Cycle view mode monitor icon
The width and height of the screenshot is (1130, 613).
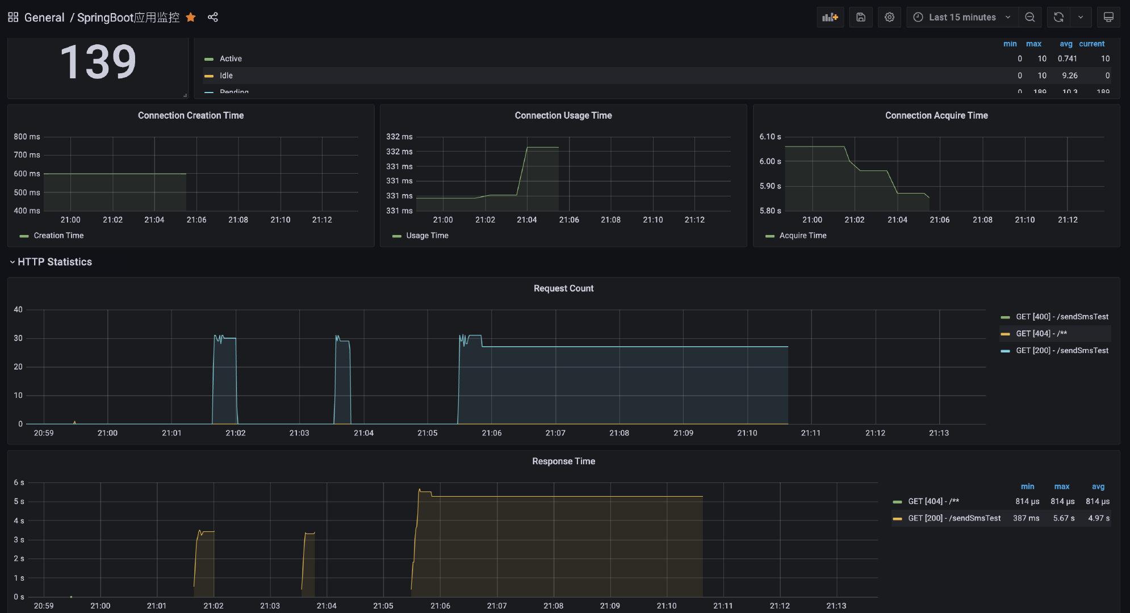(x=1108, y=17)
